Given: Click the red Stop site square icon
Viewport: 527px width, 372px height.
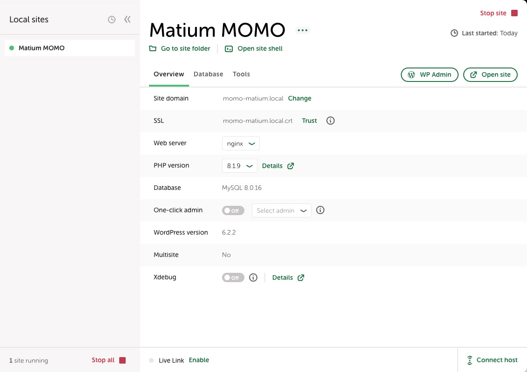Looking at the screenshot, I should 514,13.
